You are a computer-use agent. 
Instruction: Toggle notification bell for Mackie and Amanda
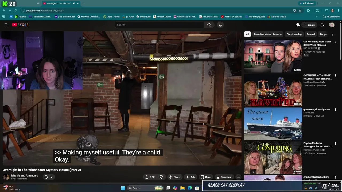point(48,177)
